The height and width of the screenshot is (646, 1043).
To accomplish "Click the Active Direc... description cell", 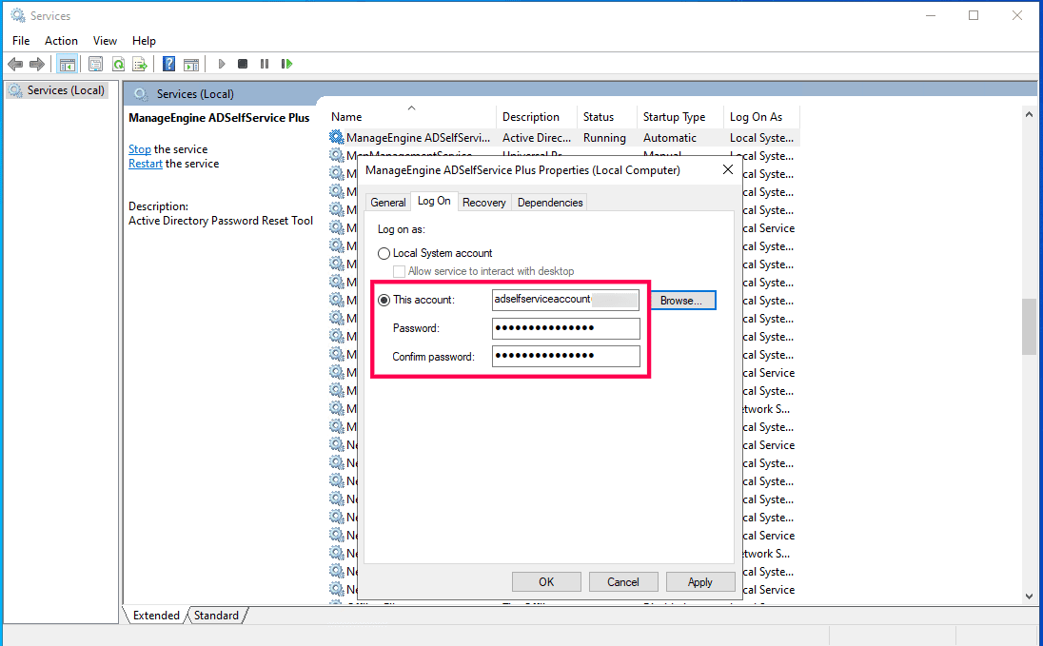I will [x=537, y=138].
